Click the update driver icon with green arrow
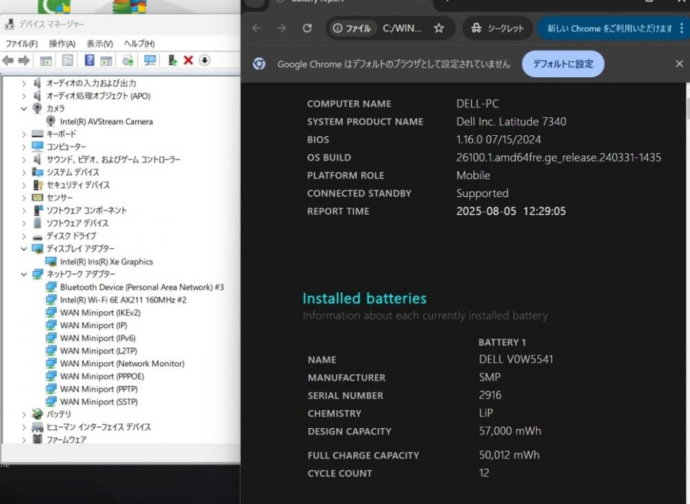 (x=172, y=60)
